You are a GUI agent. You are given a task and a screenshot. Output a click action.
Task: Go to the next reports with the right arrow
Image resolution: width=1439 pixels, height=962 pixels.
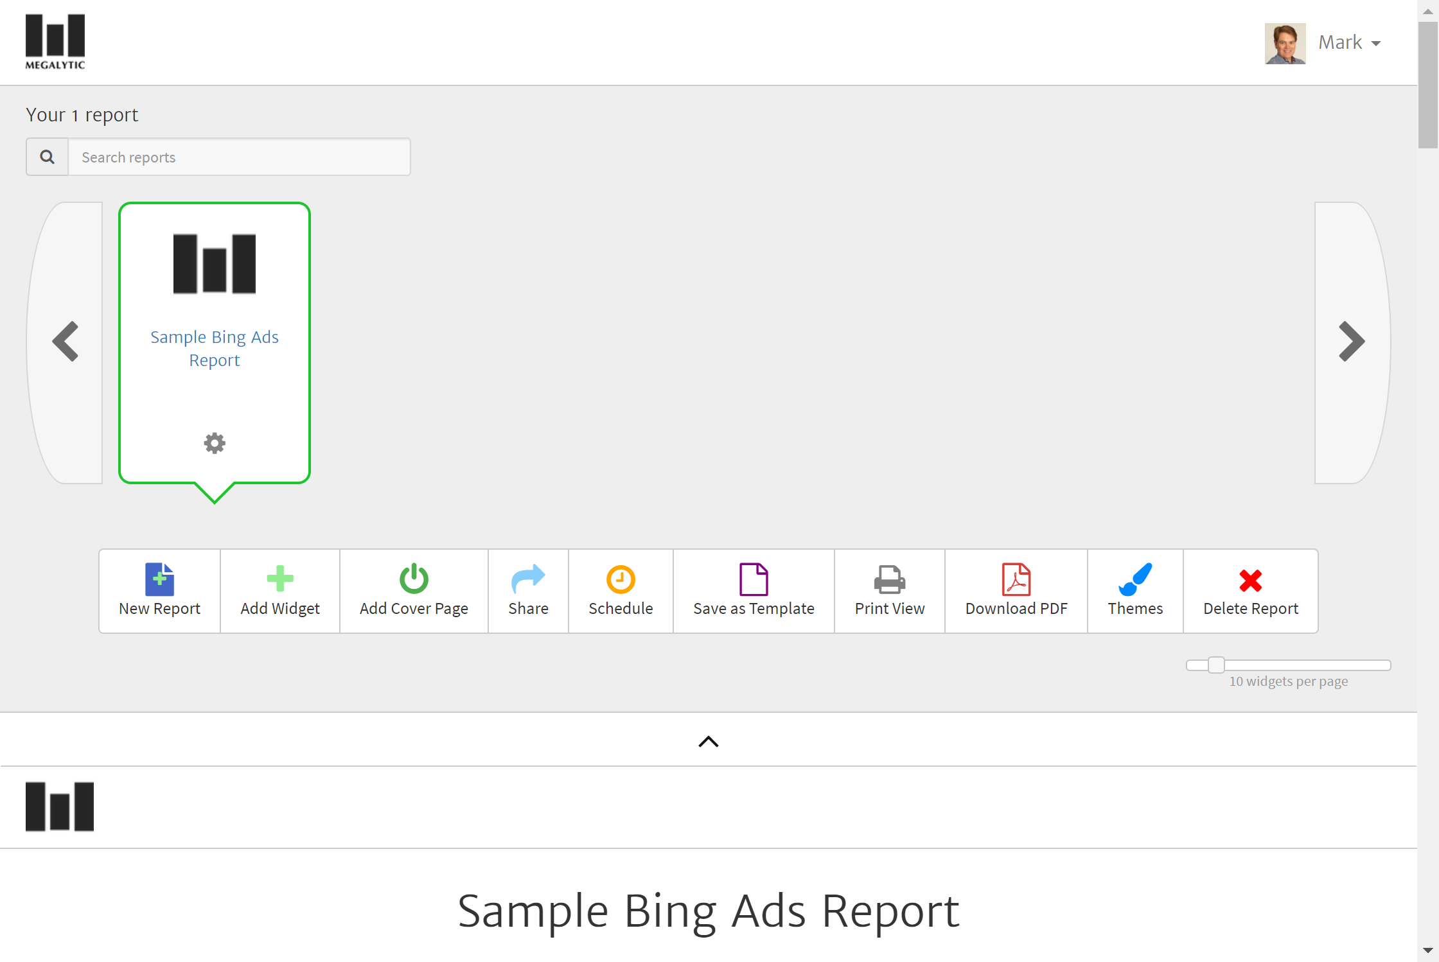[1352, 342]
